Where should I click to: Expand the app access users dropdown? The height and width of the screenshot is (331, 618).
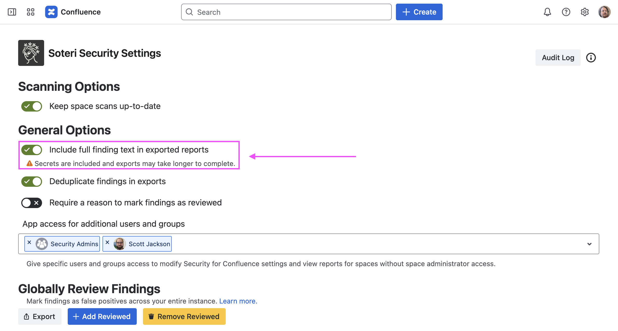[x=589, y=244]
